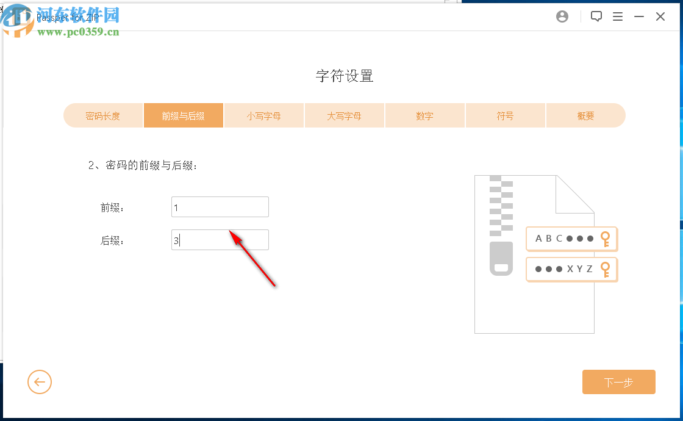
Task: Click the key icon beside A B C
Action: pos(606,239)
